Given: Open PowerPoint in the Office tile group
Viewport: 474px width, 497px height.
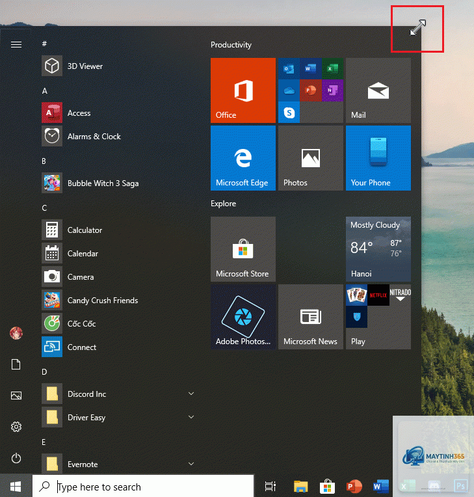Looking at the screenshot, I should (311, 90).
